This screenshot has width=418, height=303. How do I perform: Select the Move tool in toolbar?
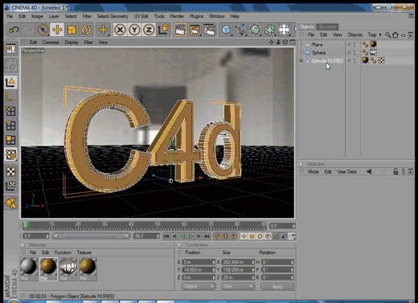click(57, 30)
